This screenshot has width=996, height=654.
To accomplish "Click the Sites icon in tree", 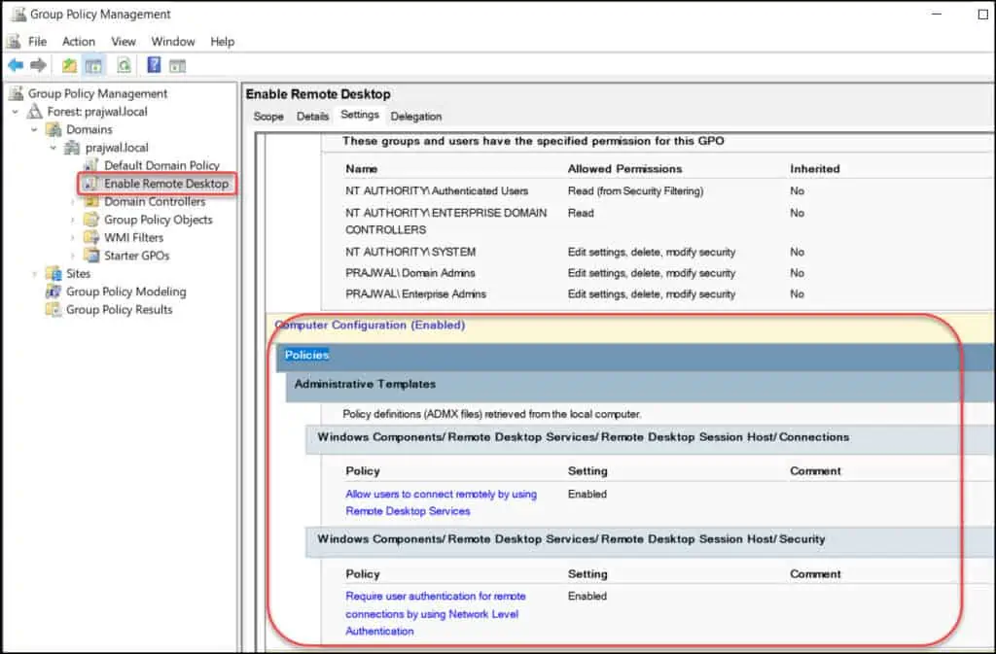I will pos(54,273).
